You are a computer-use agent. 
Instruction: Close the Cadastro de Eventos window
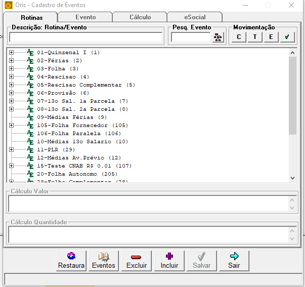(x=291, y=5)
